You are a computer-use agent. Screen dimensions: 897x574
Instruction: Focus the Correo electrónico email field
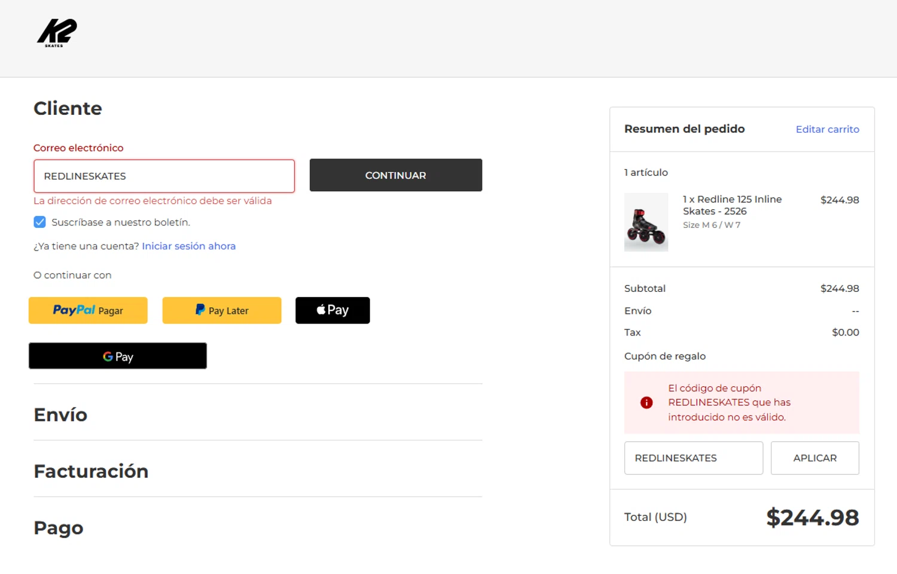tap(164, 176)
